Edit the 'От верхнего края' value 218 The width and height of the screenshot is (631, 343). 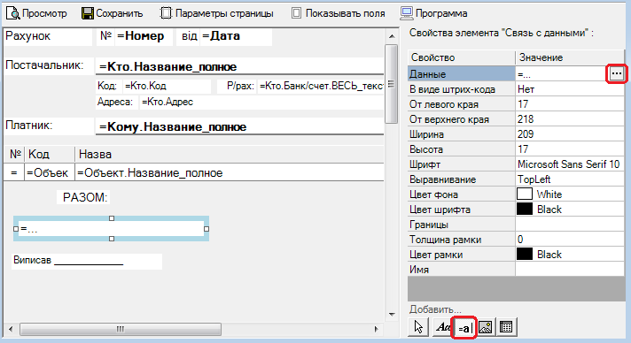570,119
